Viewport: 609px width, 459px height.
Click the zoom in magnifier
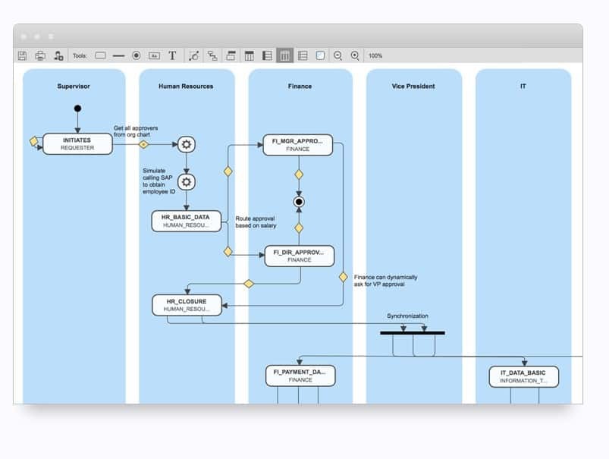click(x=355, y=55)
